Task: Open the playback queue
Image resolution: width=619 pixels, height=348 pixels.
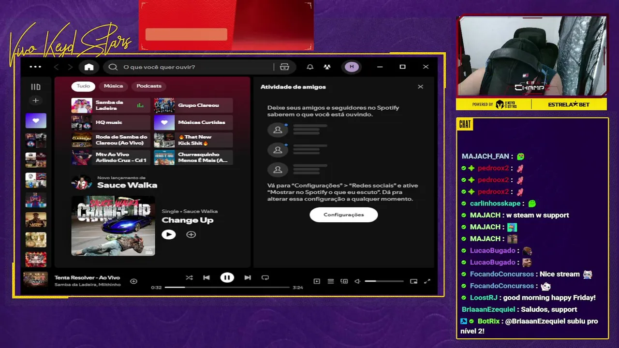Action: tap(331, 281)
